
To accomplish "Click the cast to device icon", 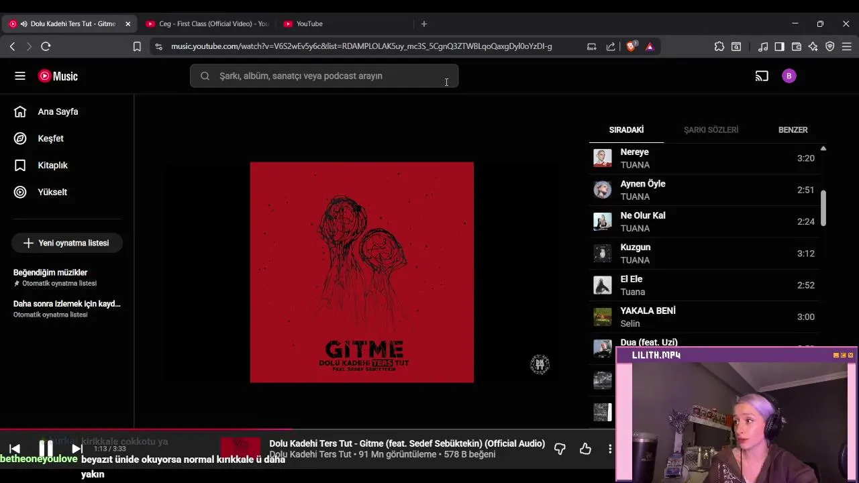I will tap(762, 76).
